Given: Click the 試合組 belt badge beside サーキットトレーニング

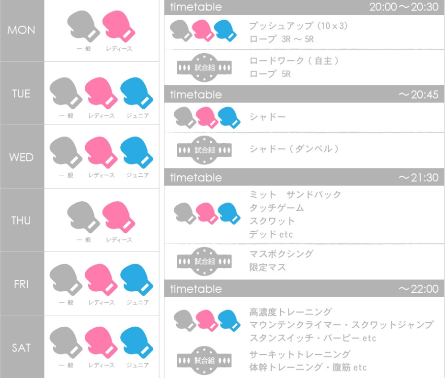Looking at the screenshot, I should click(205, 360).
